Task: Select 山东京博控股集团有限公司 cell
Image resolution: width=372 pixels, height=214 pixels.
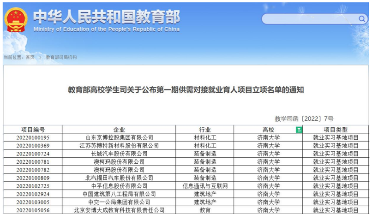Action: (x=119, y=138)
